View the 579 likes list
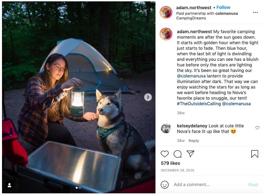 click(170, 163)
